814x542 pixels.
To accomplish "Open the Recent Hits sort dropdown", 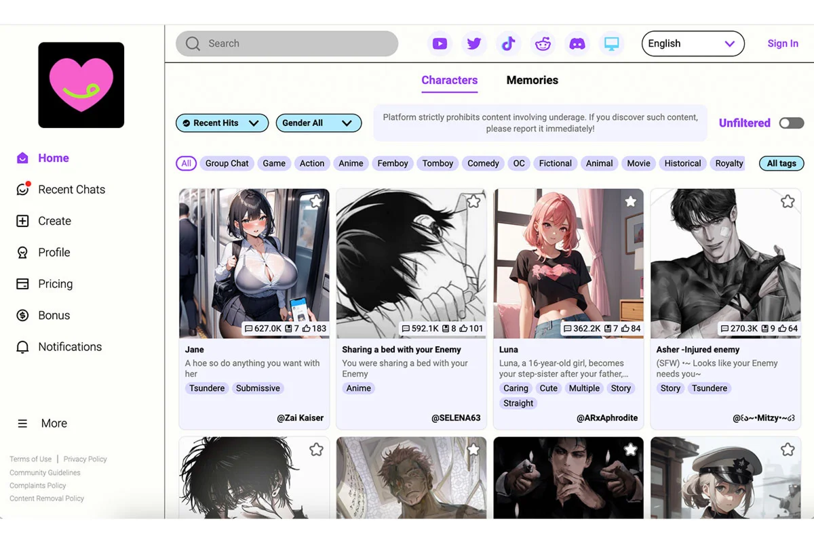I will pos(222,123).
